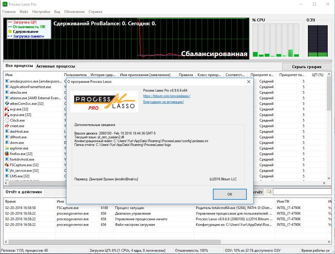This screenshot has width=335, height=254.
Task: Click process list vertical scrollbar up arrow
Action: click(329, 74)
